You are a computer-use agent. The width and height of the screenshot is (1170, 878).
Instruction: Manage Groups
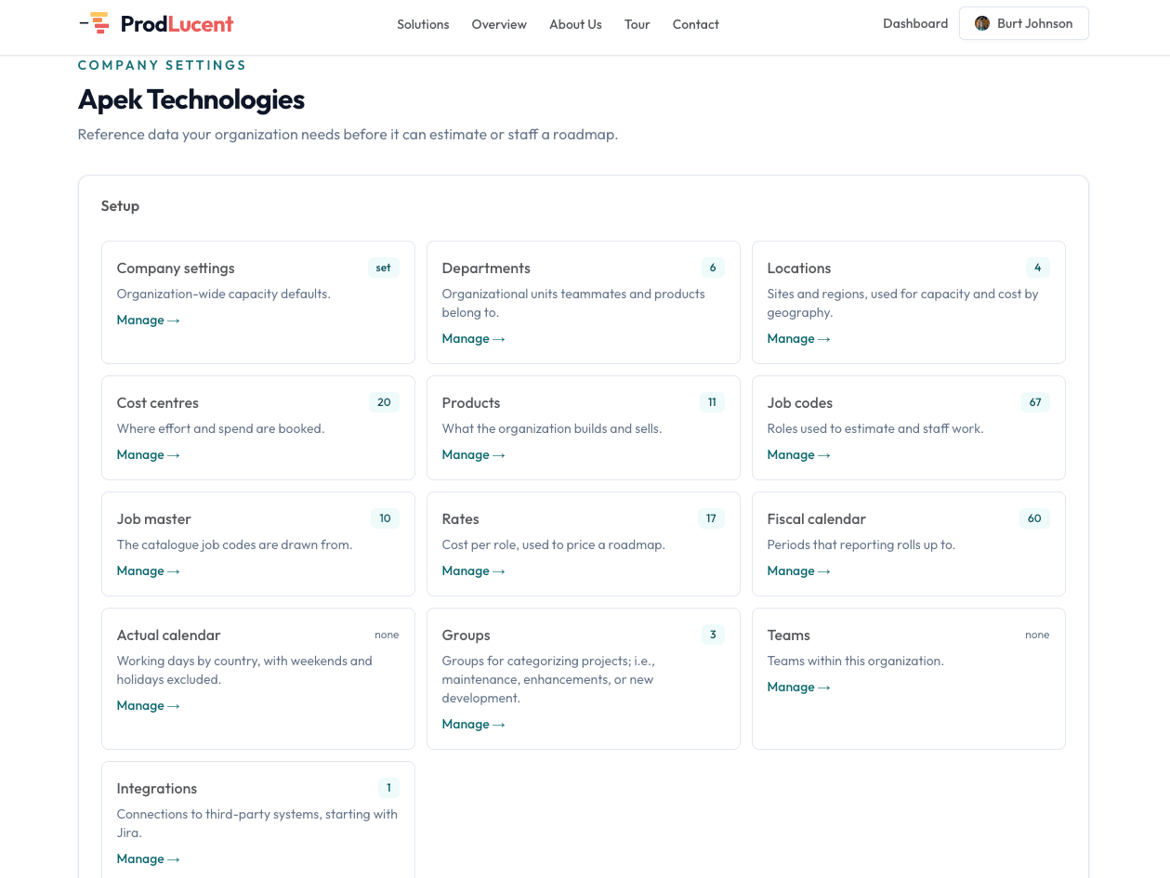point(474,724)
